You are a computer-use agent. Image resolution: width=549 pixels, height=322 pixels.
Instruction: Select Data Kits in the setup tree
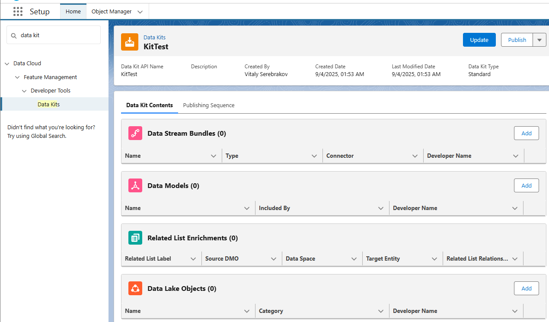point(49,104)
